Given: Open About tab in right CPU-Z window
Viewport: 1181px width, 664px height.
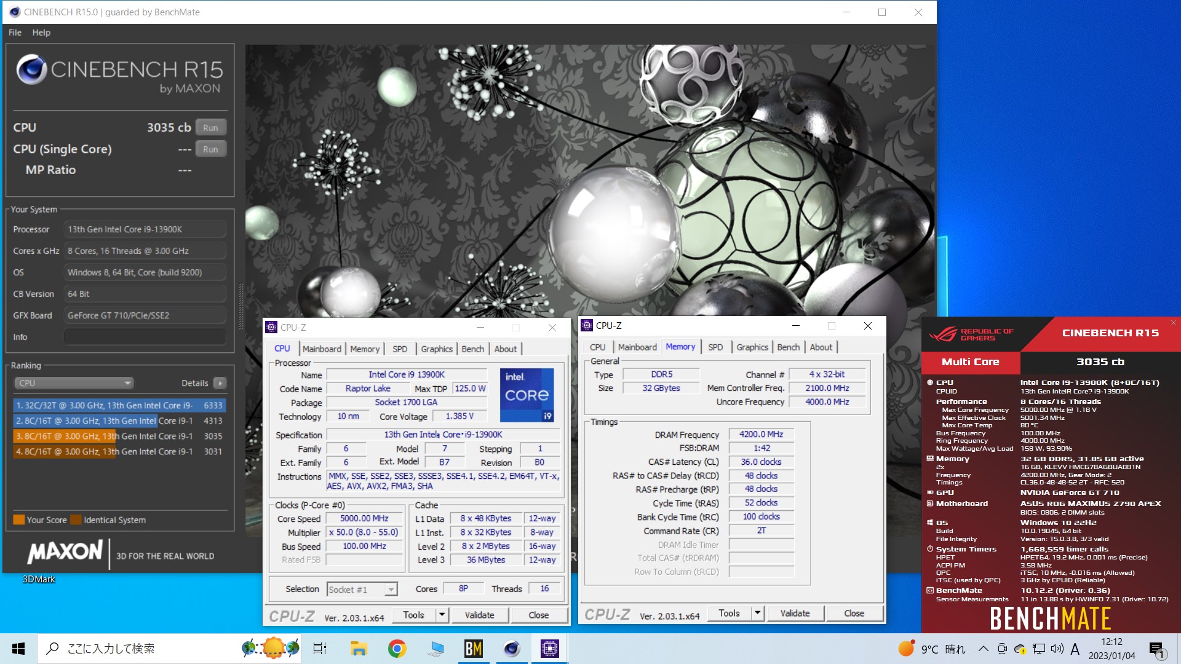Looking at the screenshot, I should (x=821, y=347).
